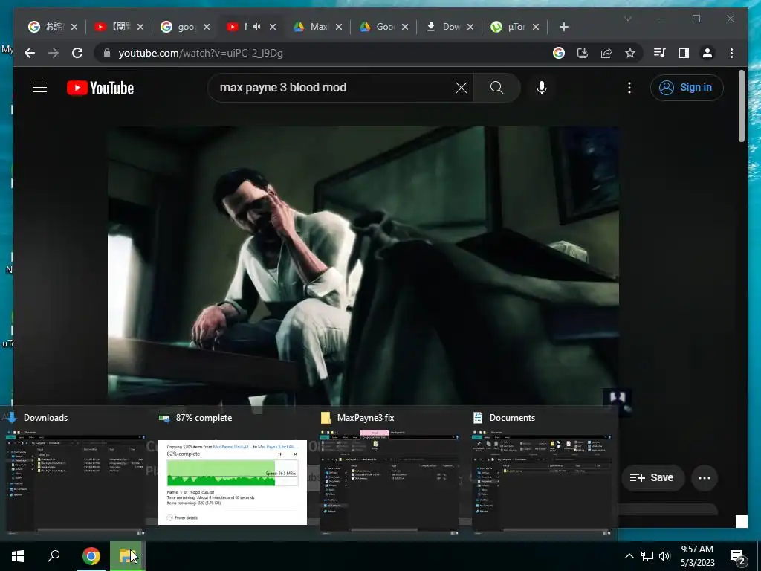Open more actions ellipsis beside Save
Image resolution: width=761 pixels, height=571 pixels.
pyautogui.click(x=705, y=478)
